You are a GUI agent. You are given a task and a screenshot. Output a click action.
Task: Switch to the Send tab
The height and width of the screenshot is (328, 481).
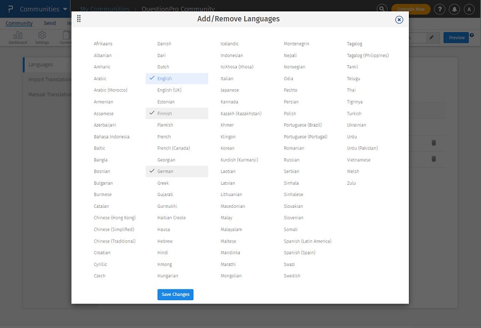(x=50, y=23)
